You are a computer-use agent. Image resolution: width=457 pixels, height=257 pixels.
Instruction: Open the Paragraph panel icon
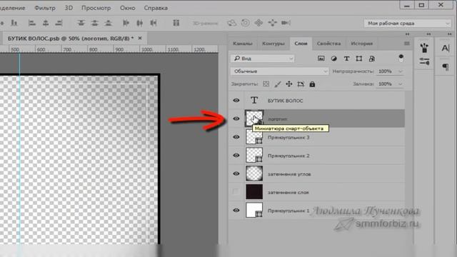(446, 67)
